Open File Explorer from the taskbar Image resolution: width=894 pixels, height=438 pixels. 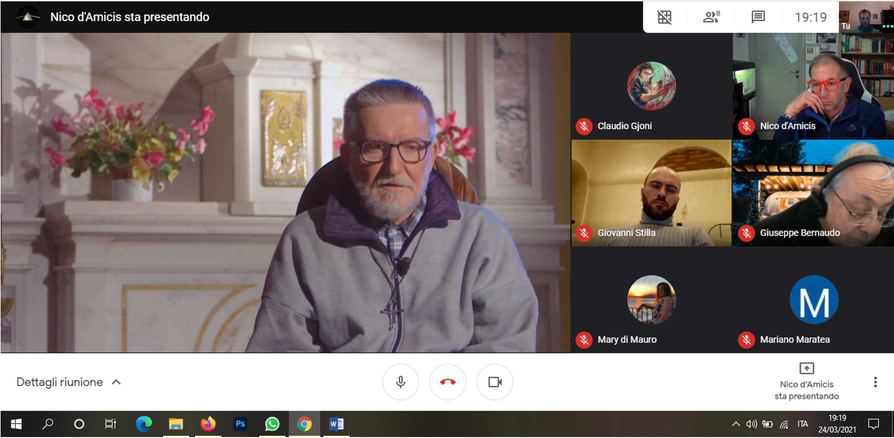pos(175,424)
